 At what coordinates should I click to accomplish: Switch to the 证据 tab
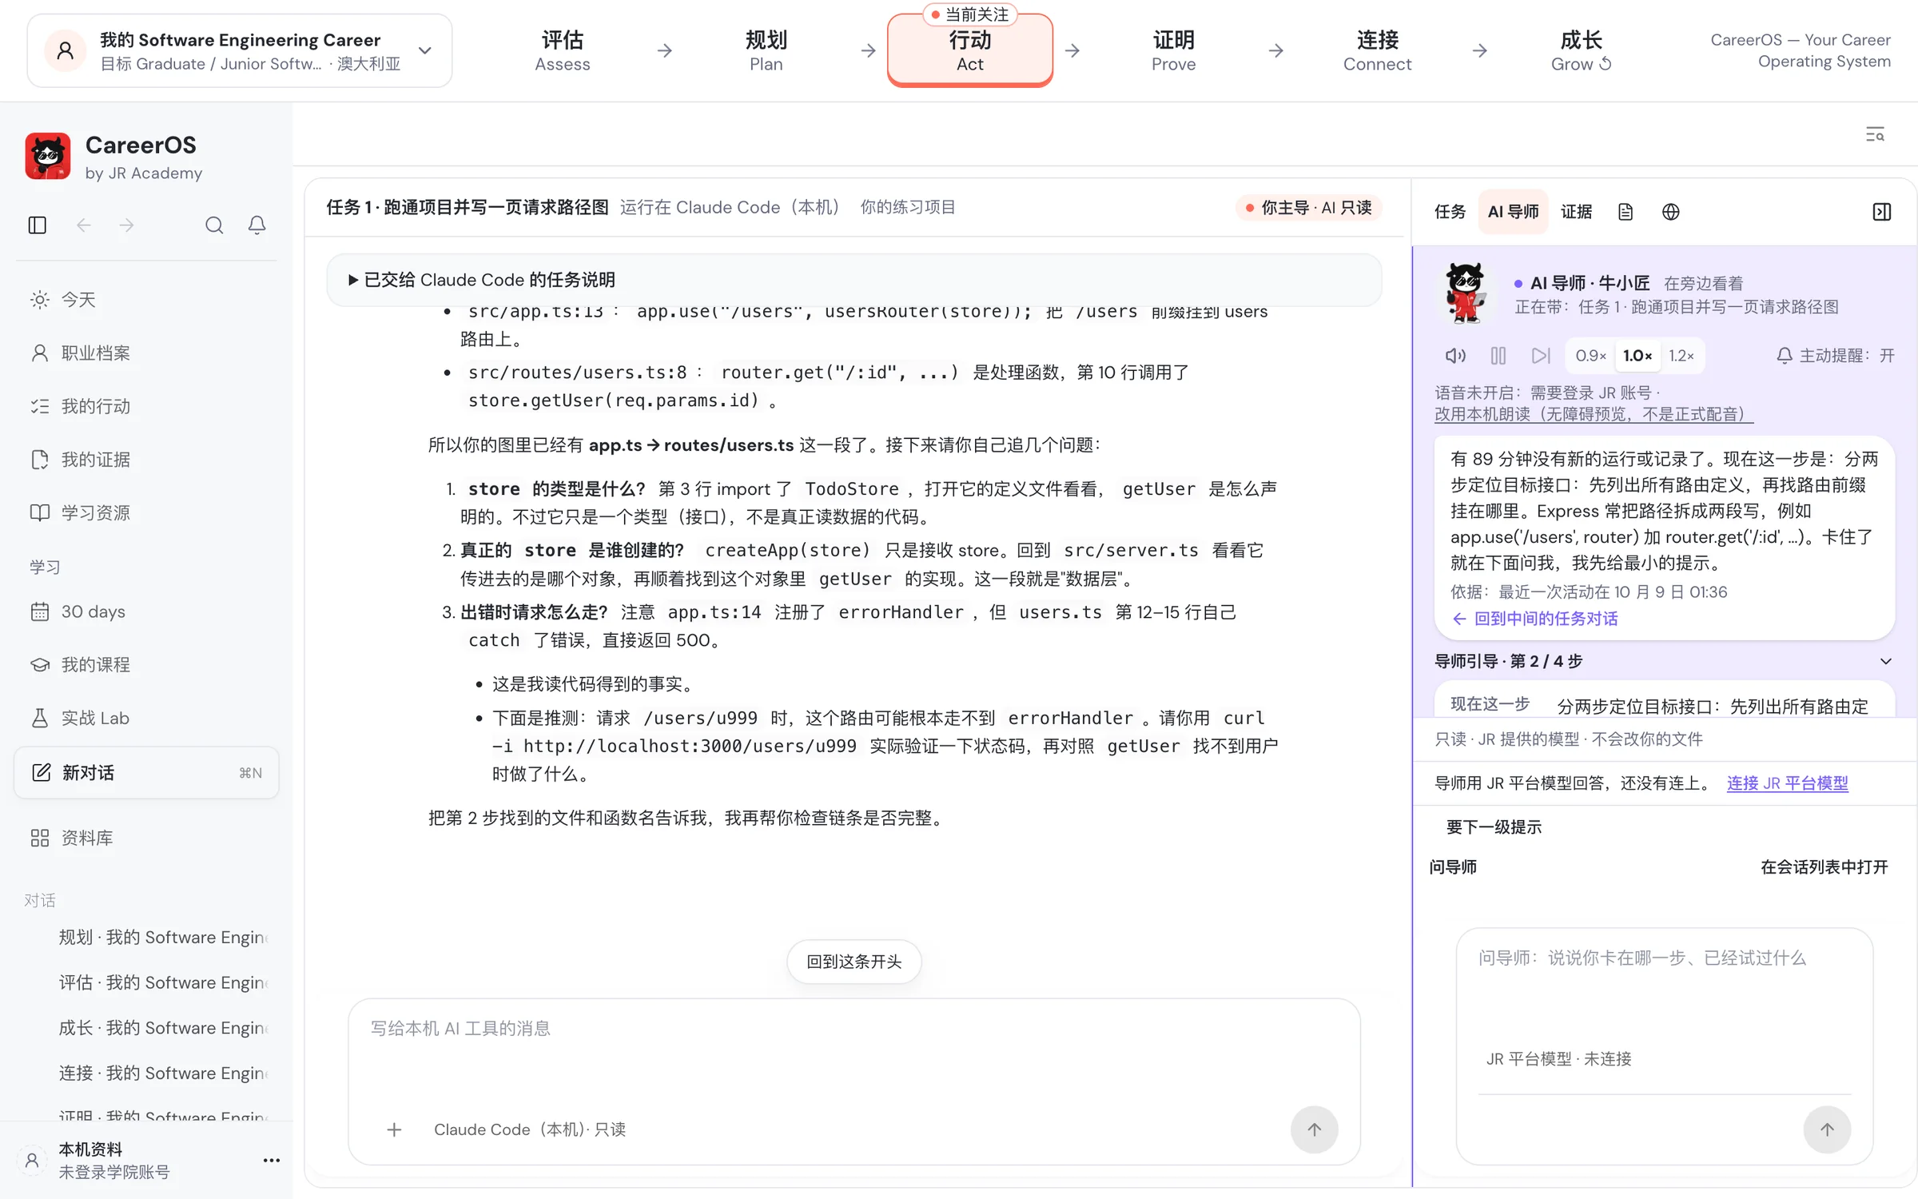[x=1576, y=212]
